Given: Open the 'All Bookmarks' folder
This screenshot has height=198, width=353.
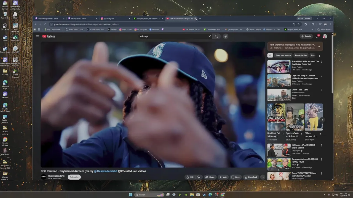Looking at the screenshot, I should pyautogui.click(x=325, y=29).
